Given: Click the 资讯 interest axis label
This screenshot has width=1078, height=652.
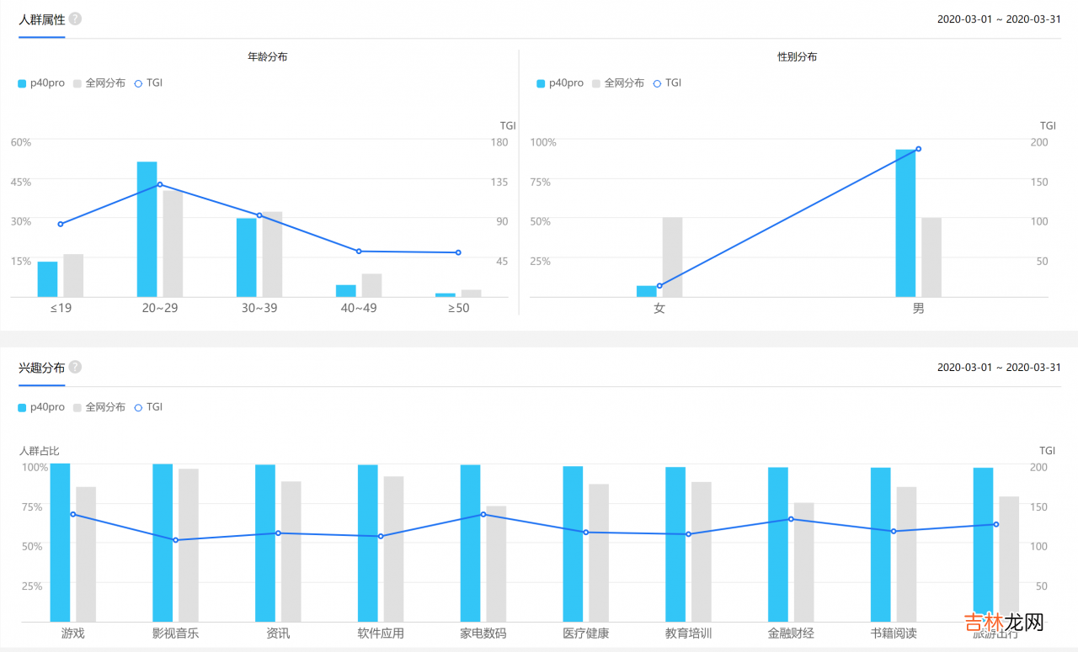Looking at the screenshot, I should click(x=278, y=633).
